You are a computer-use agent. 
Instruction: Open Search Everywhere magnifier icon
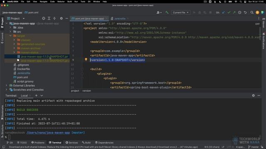point(252,12)
